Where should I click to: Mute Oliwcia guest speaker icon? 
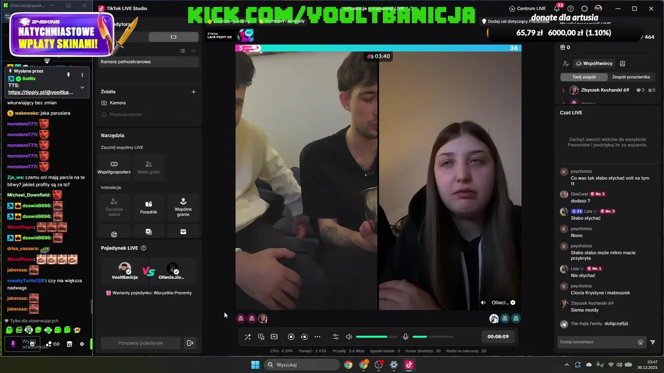[x=483, y=303]
